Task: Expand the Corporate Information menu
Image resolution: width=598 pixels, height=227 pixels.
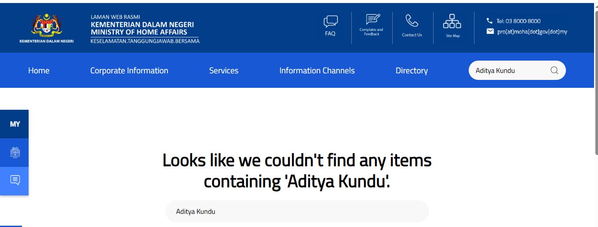Action: click(129, 71)
